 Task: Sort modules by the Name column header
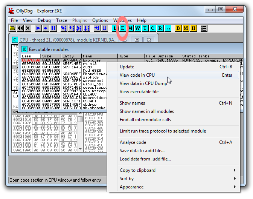(100, 56)
